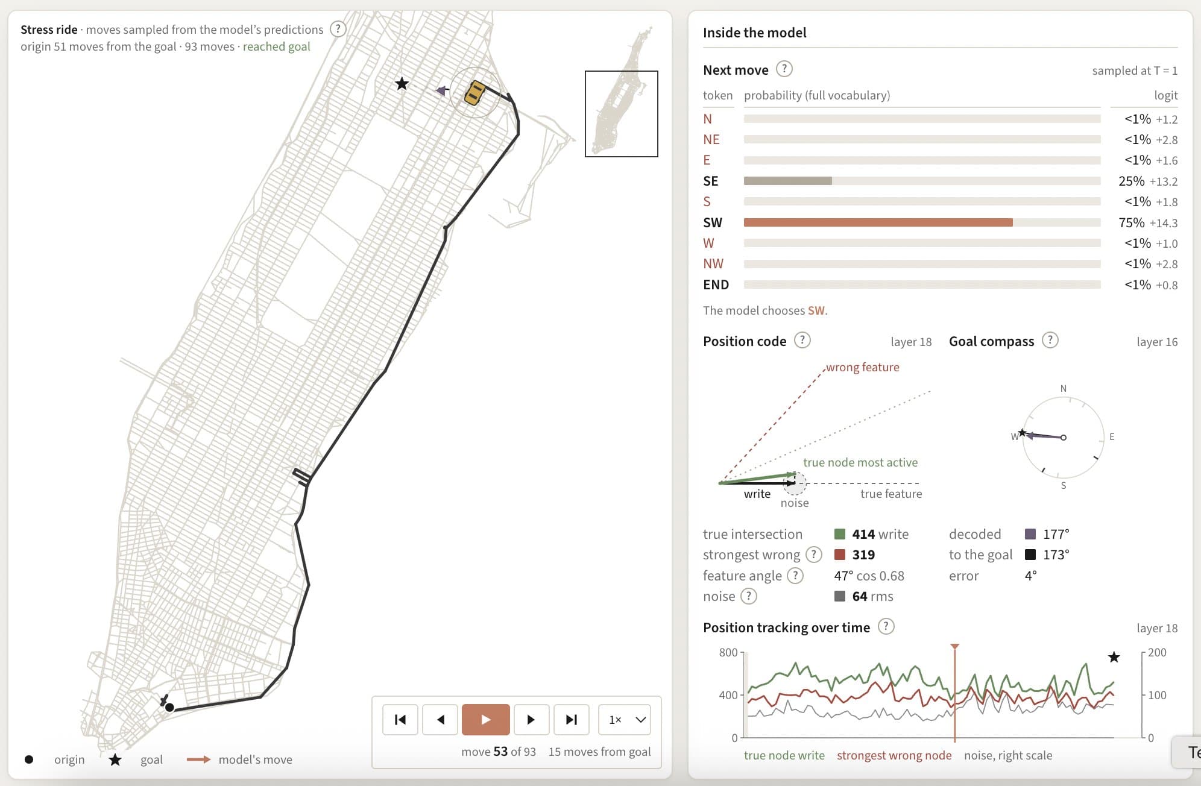Click the +14.3 logit value
The image size is (1201, 786).
[x=1164, y=223]
